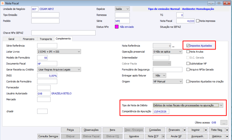Select the Complemento tab
The height and width of the screenshot is (140, 232).
(x=63, y=38)
